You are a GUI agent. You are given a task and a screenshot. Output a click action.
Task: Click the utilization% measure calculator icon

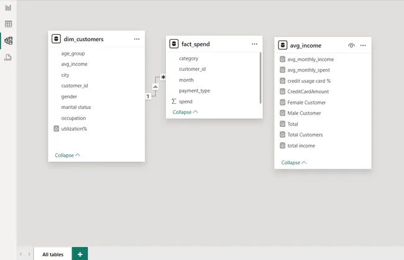pyautogui.click(x=56, y=129)
